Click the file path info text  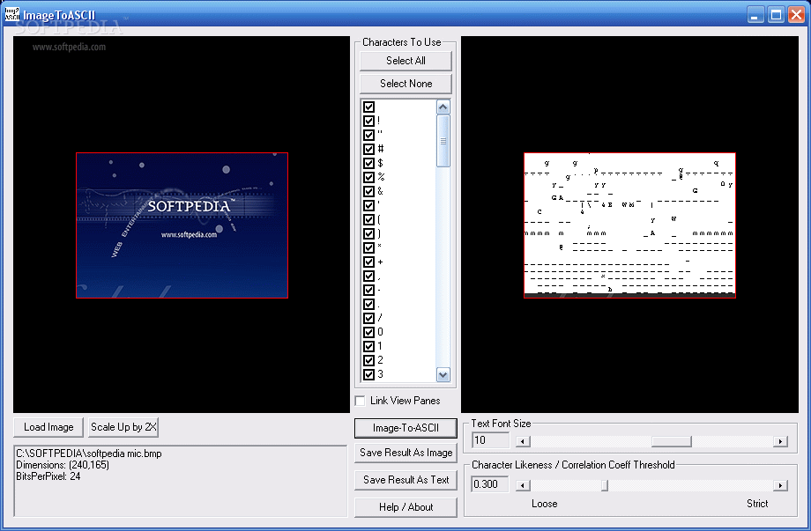click(88, 454)
